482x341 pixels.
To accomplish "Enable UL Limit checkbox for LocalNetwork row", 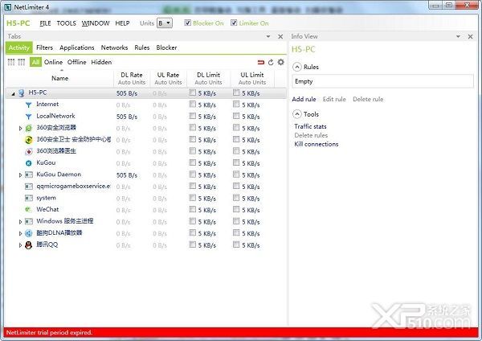I will 236,116.
